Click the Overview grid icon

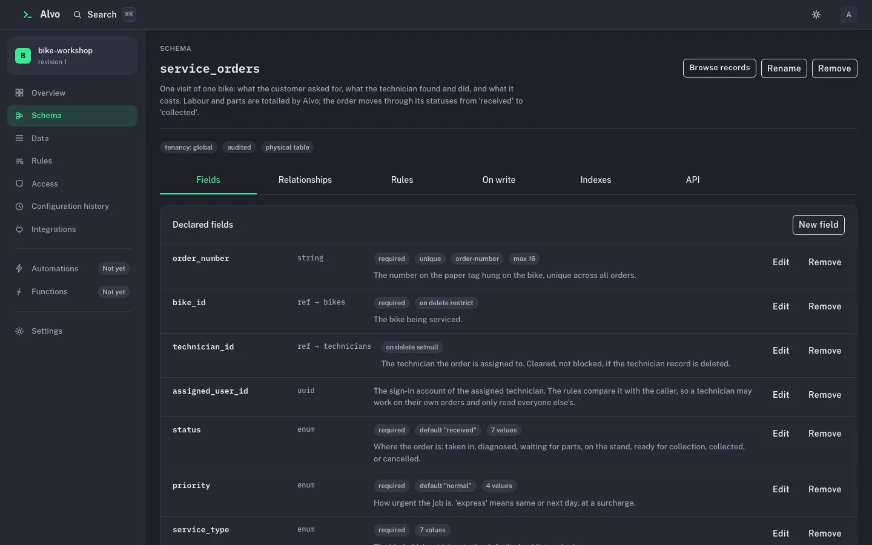click(x=19, y=93)
